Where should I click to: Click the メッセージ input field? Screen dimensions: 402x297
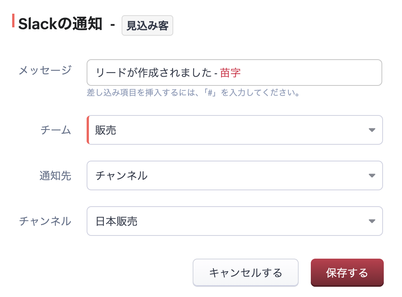tap(304, 73)
